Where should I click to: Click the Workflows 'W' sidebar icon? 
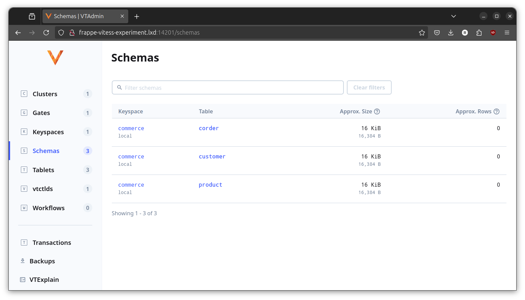(x=24, y=208)
